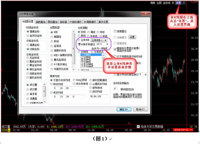Click the yellow warning triangle beside 日线
The image size is (200, 144).
[x=9, y=130]
